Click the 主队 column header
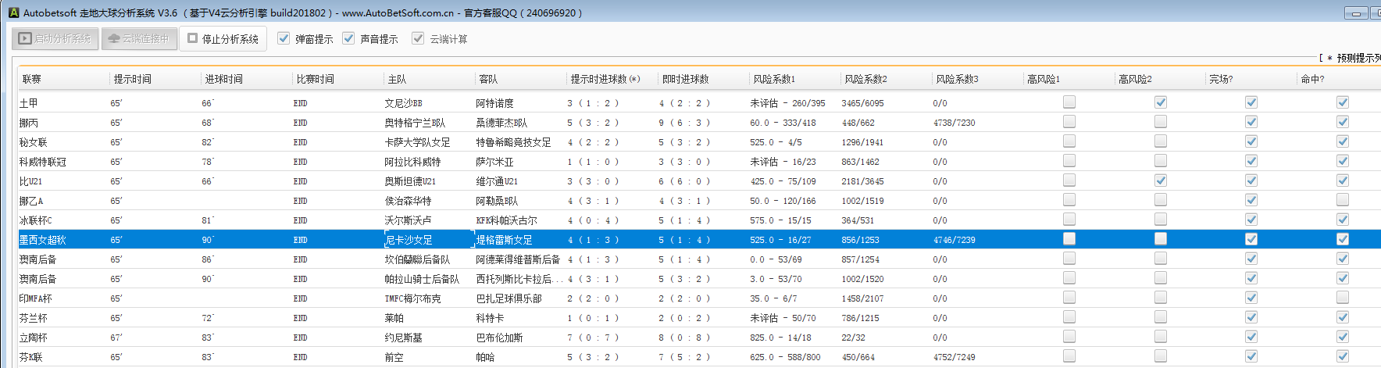This screenshot has width=1381, height=368. (397, 79)
